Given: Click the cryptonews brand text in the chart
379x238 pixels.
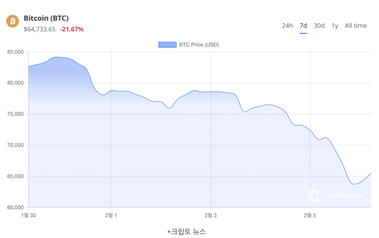Looking at the screenshot, I should [343, 195].
